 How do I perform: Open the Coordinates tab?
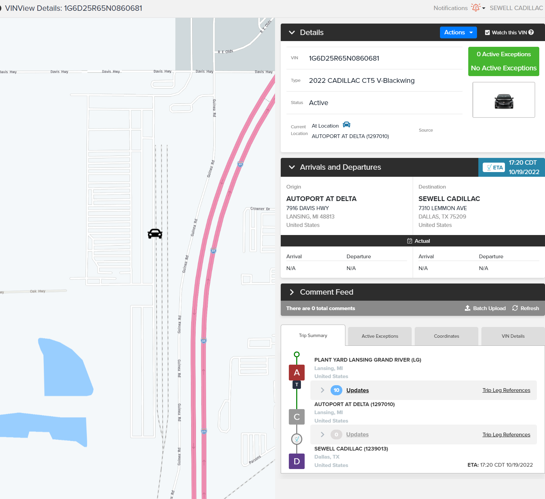[x=446, y=336]
